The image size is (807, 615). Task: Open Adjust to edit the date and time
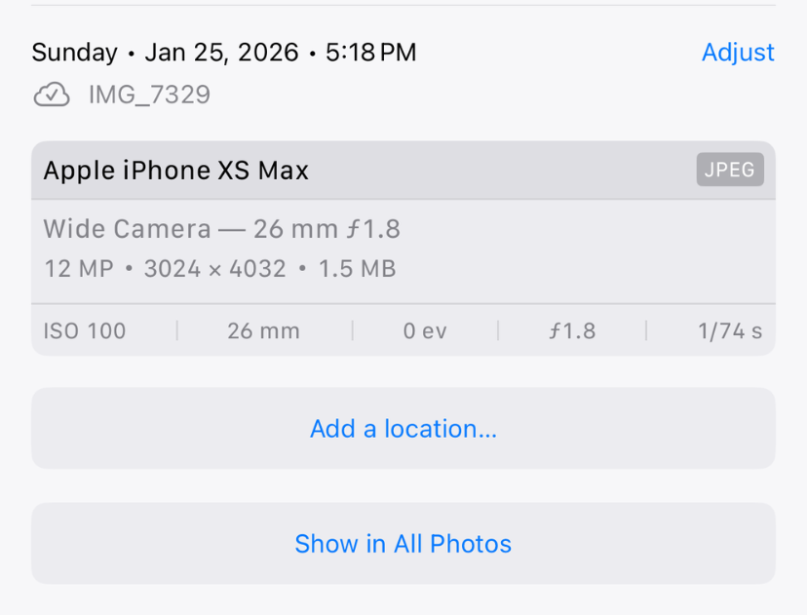(738, 52)
